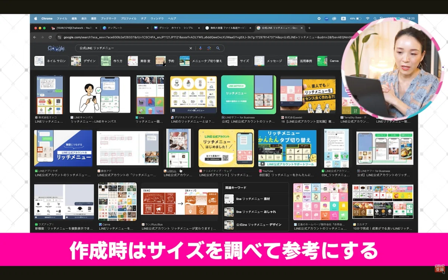This screenshot has height=280, width=448.
Task: Open the ブックマーク menu
Action: [109, 18]
